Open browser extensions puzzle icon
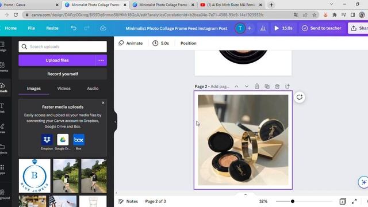The image size is (368, 207). point(335,15)
